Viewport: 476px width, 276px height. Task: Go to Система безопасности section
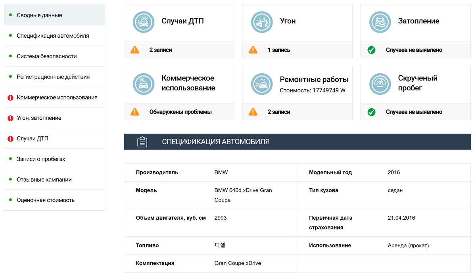pyautogui.click(x=55, y=56)
